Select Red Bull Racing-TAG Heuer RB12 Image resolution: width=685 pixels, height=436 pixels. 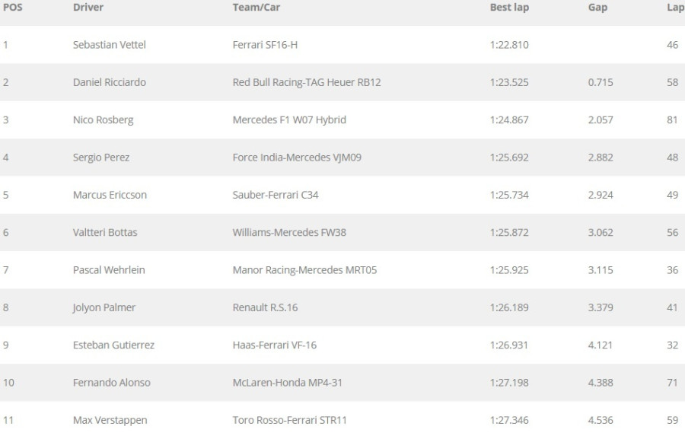pyautogui.click(x=307, y=82)
